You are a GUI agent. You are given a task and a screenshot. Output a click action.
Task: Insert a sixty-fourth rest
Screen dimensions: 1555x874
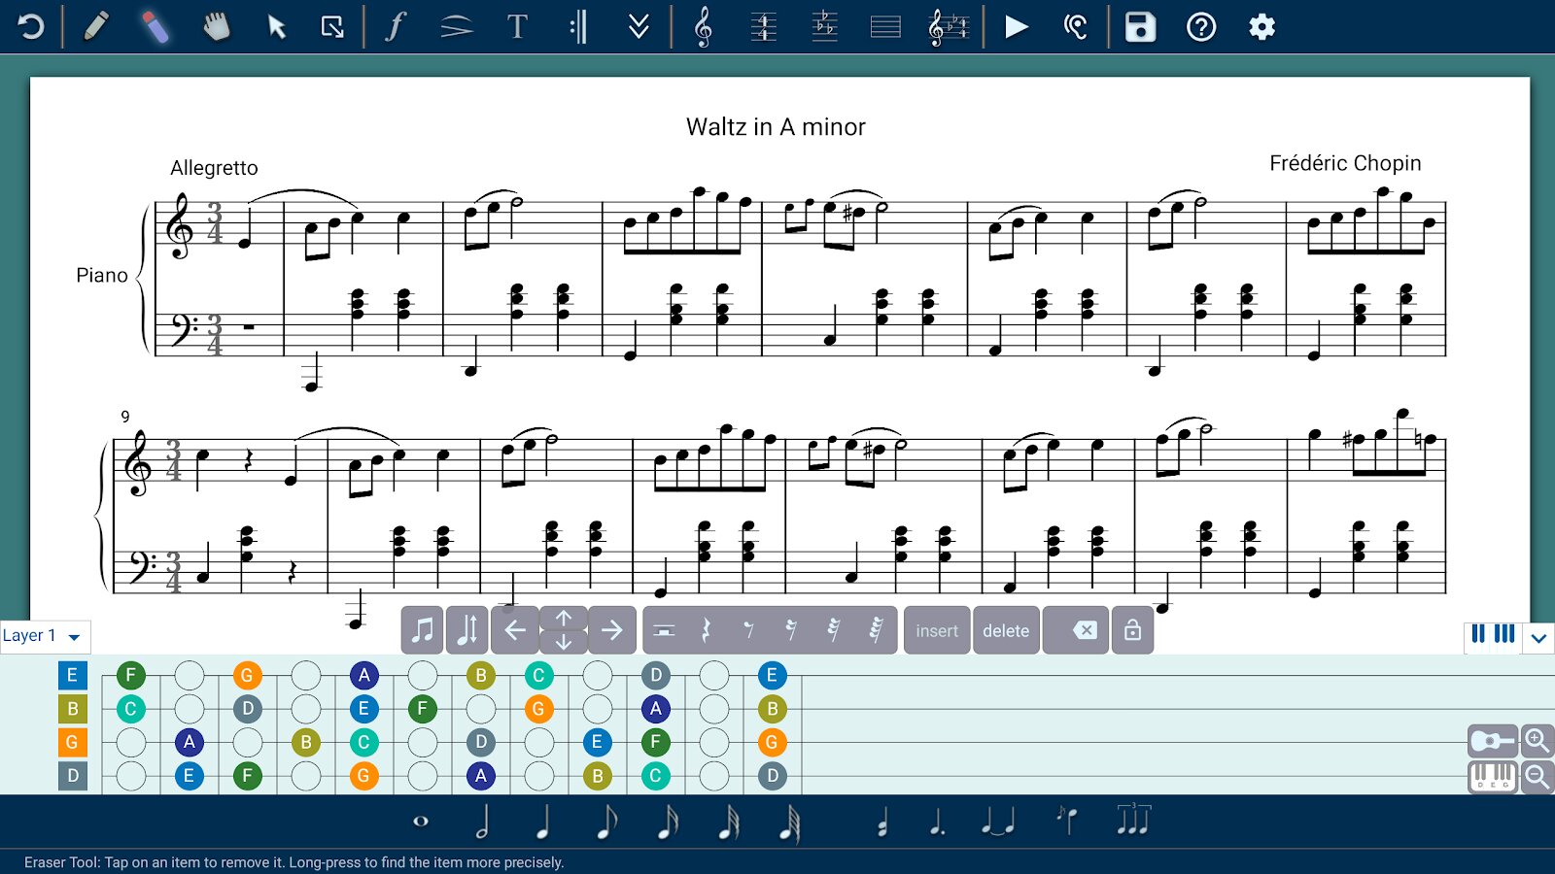[876, 630]
